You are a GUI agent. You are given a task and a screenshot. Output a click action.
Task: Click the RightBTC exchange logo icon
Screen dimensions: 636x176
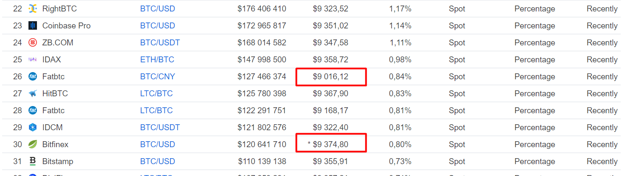coord(33,9)
